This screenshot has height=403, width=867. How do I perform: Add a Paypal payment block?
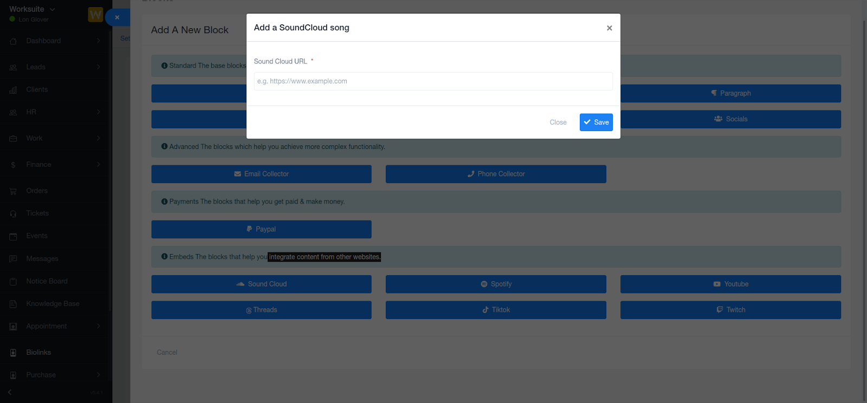261,229
